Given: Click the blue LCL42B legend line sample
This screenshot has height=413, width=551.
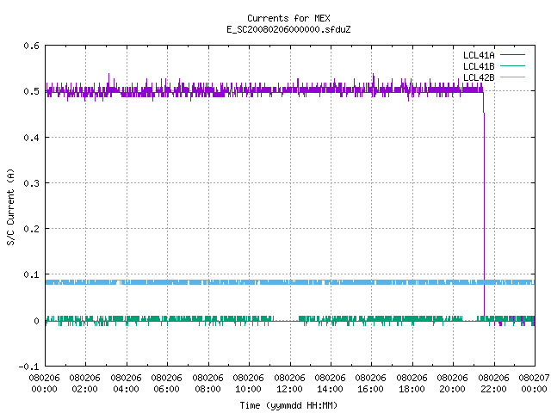Looking at the screenshot, I should click(512, 77).
